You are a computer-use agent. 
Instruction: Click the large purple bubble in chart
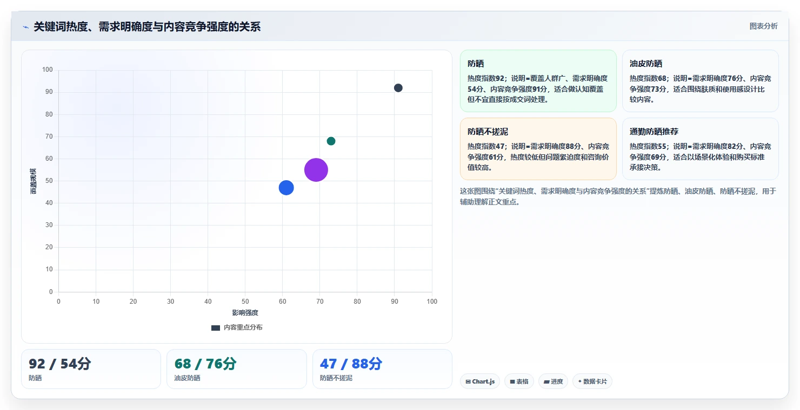click(x=316, y=170)
